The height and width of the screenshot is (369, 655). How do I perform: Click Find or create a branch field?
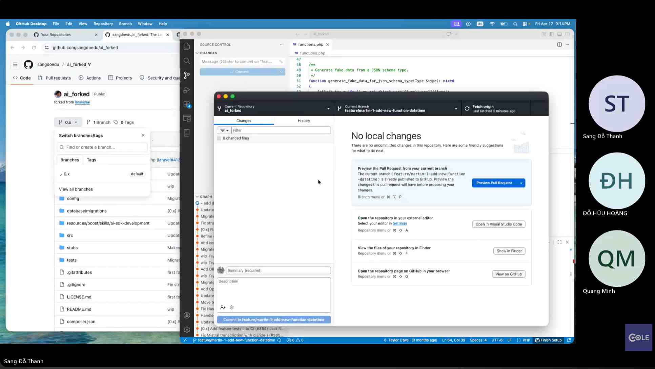[102, 147]
